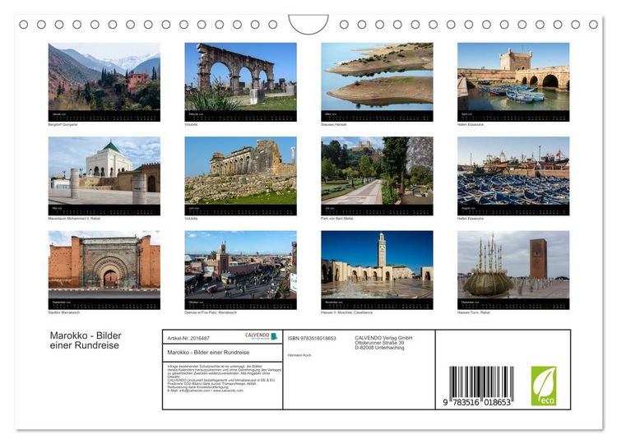617x444 pixels.
Task: Click the calendar hanger notch at top
Action: tap(308, 24)
